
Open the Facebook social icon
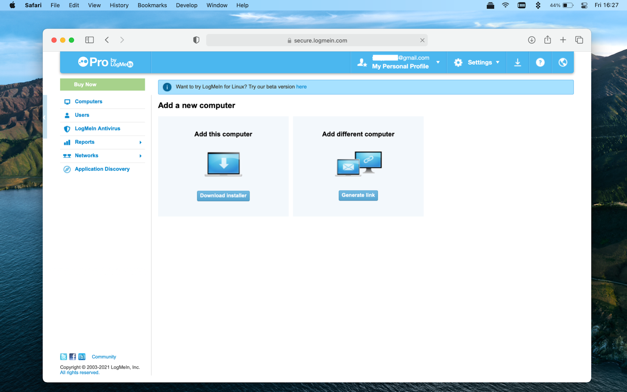[x=72, y=357]
